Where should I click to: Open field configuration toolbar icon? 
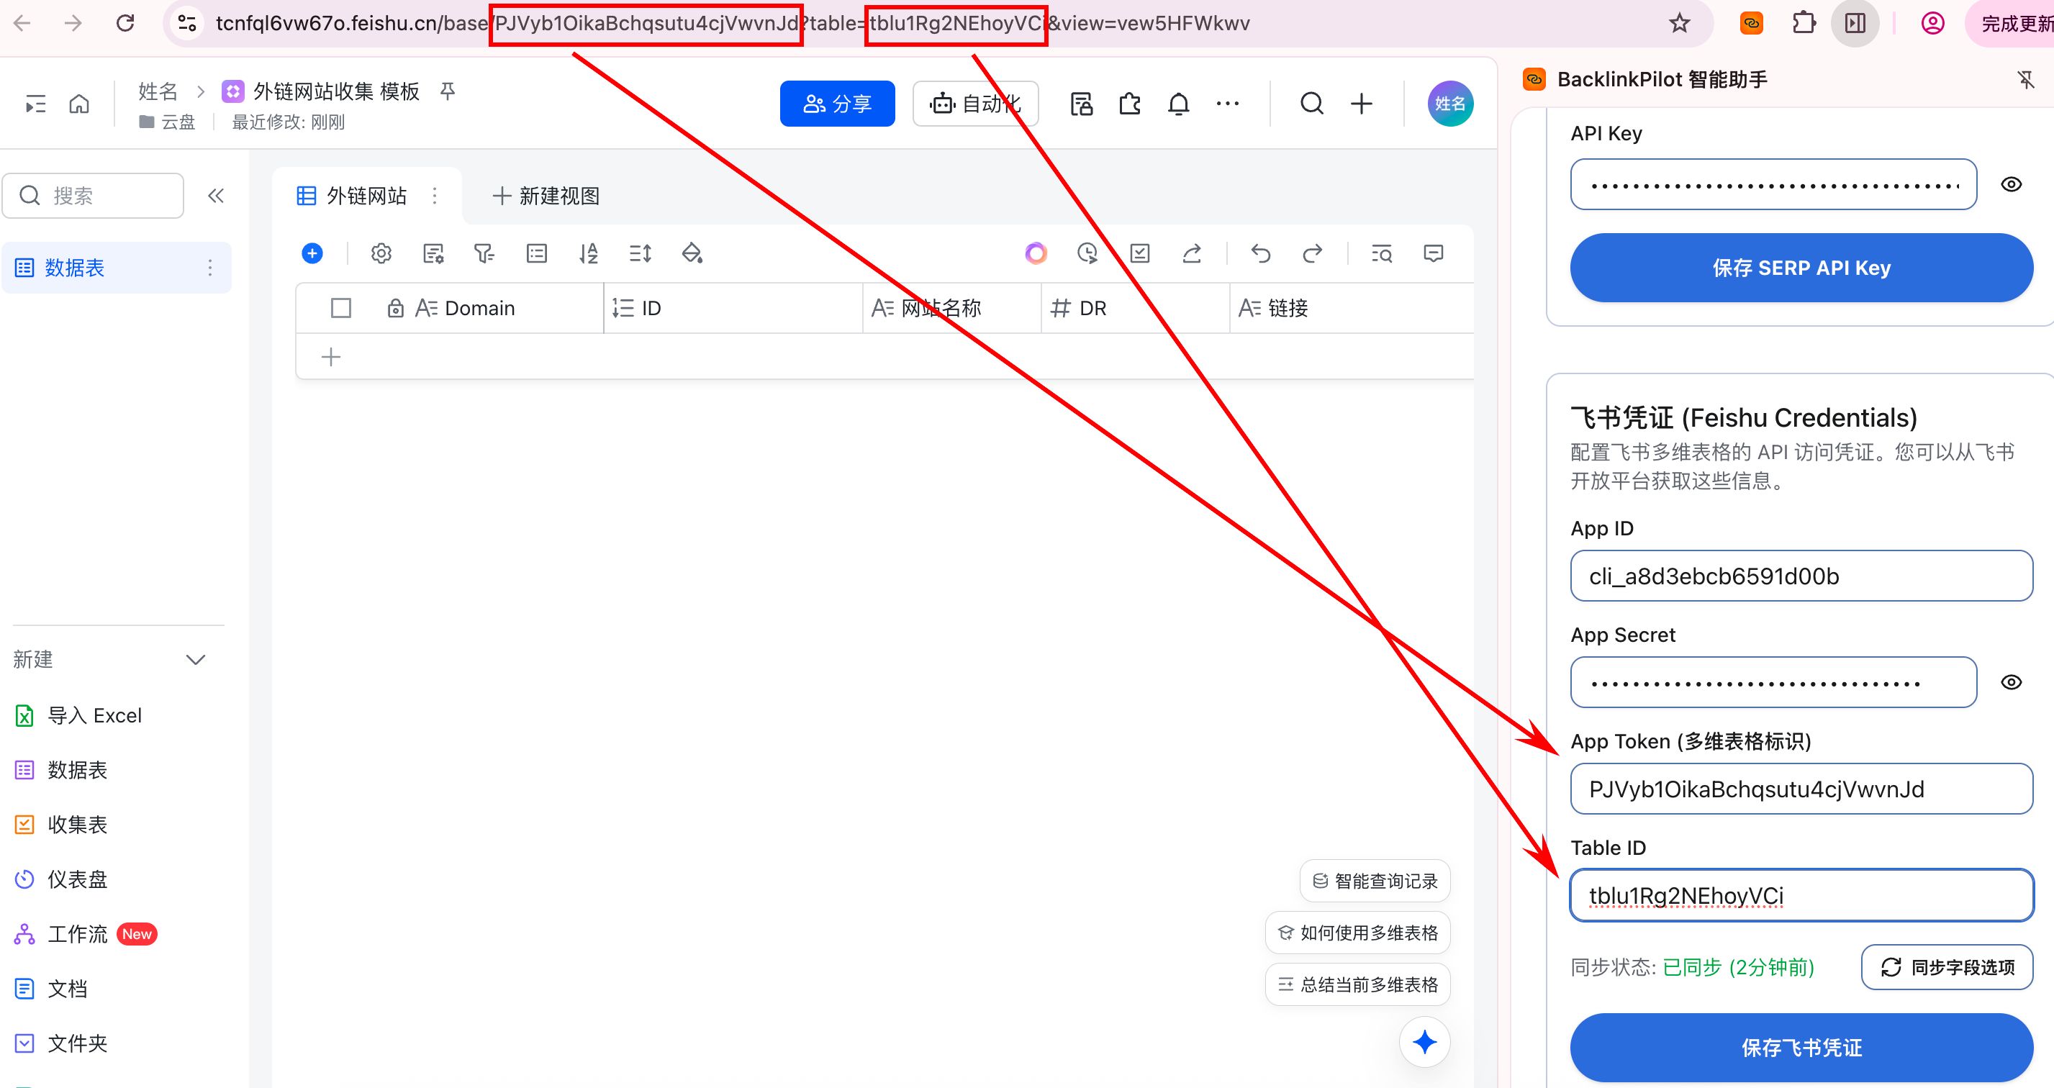point(433,253)
